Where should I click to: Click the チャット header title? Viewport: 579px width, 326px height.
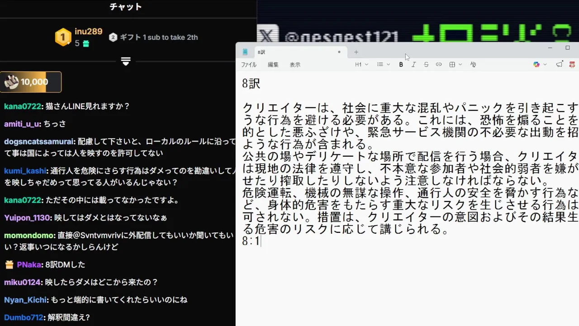[126, 7]
